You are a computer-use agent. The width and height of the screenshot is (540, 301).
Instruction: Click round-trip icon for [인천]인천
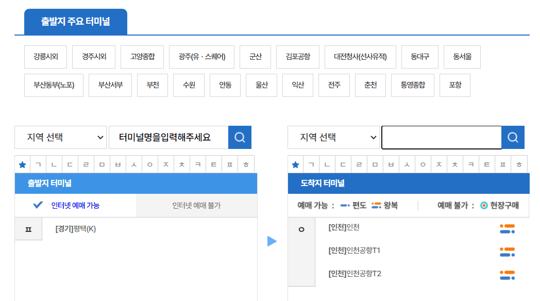click(508, 229)
